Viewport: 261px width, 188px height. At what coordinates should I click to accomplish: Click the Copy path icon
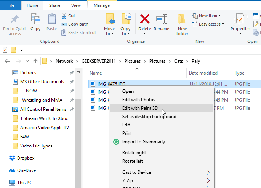64,24
